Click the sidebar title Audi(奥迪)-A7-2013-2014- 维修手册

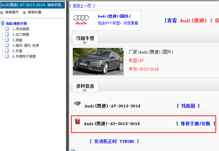(32, 5)
